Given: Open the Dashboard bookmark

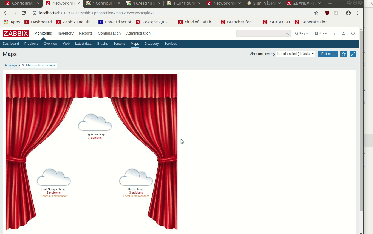Looking at the screenshot, I should (x=38, y=22).
